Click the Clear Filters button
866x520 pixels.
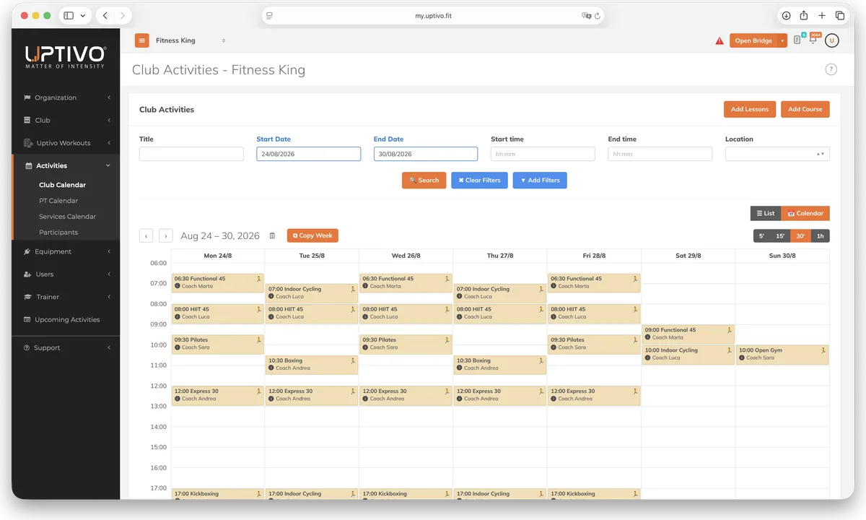click(480, 180)
